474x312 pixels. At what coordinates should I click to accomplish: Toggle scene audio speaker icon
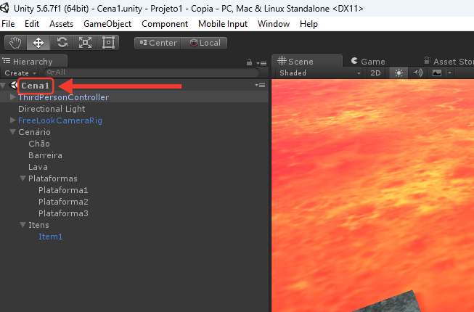(417, 73)
